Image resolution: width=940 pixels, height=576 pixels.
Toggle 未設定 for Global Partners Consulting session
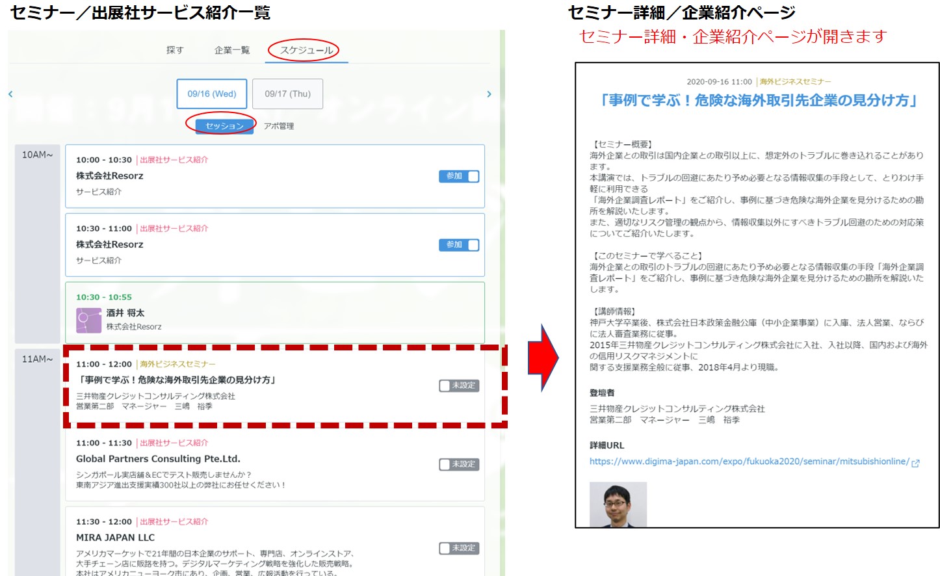point(459,464)
